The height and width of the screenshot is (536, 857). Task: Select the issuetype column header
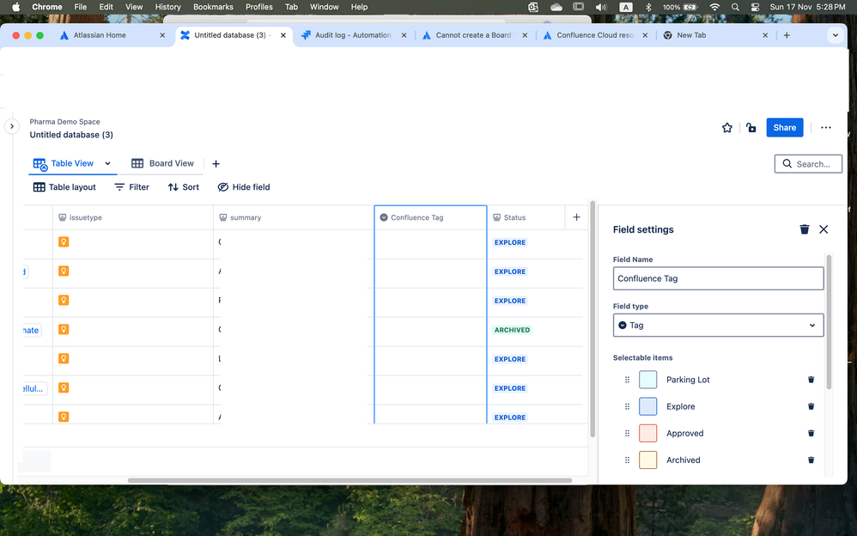133,217
